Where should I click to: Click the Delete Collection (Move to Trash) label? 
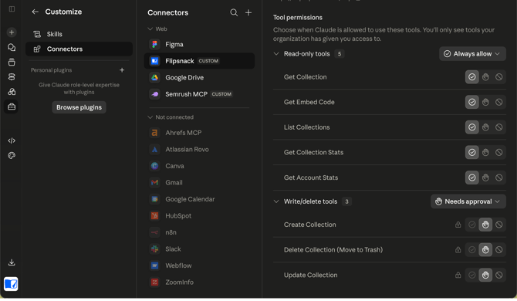tap(333, 250)
